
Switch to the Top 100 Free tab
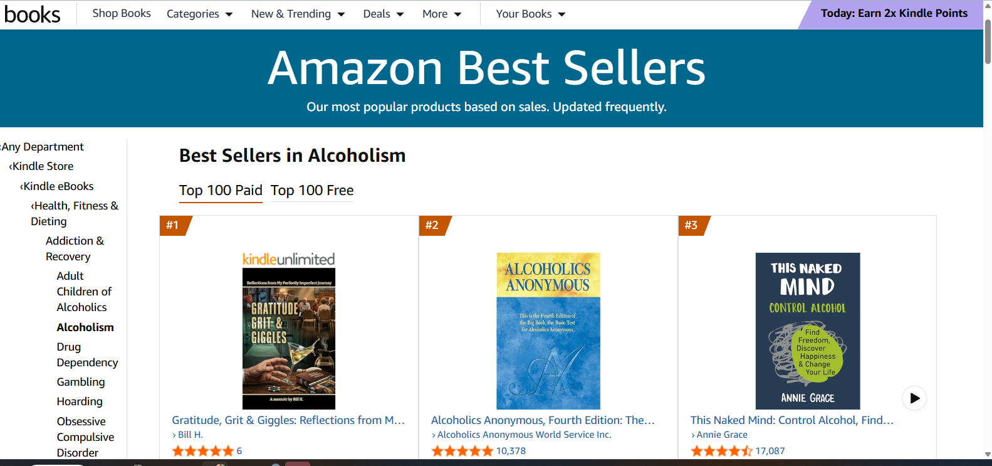(312, 191)
